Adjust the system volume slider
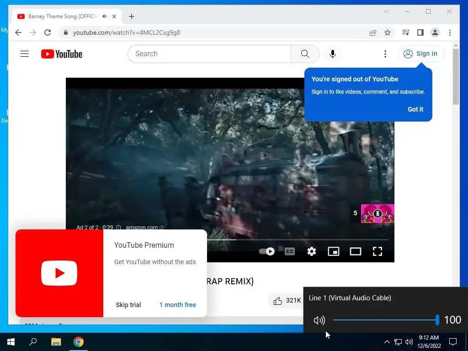The height and width of the screenshot is (351, 468). pyautogui.click(x=386, y=320)
